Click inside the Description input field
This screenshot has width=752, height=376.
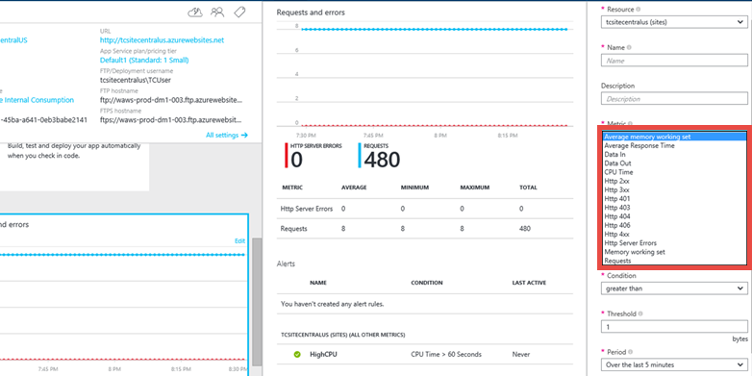(674, 99)
